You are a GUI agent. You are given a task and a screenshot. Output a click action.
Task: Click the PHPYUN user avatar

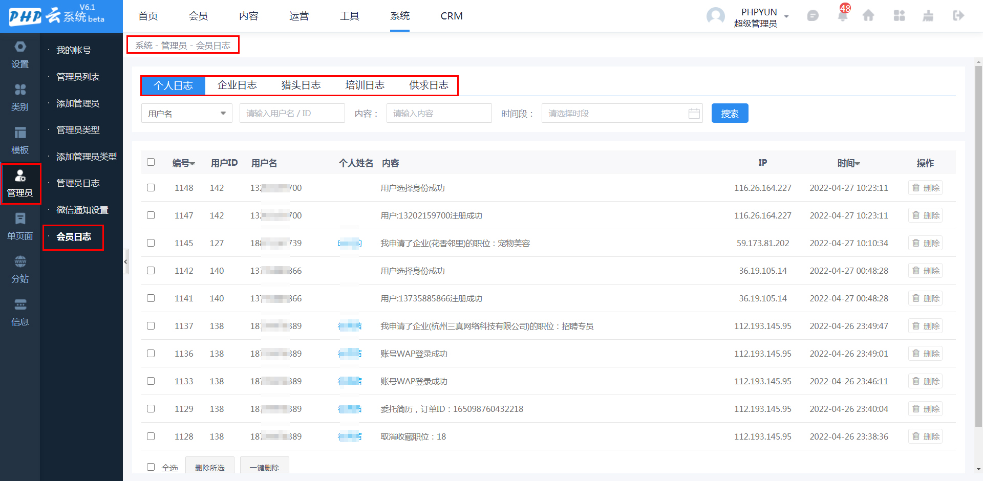715,16
